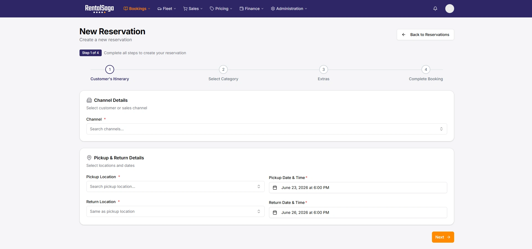This screenshot has height=249, width=532.
Task: Open the user avatar menu
Action: tap(450, 9)
